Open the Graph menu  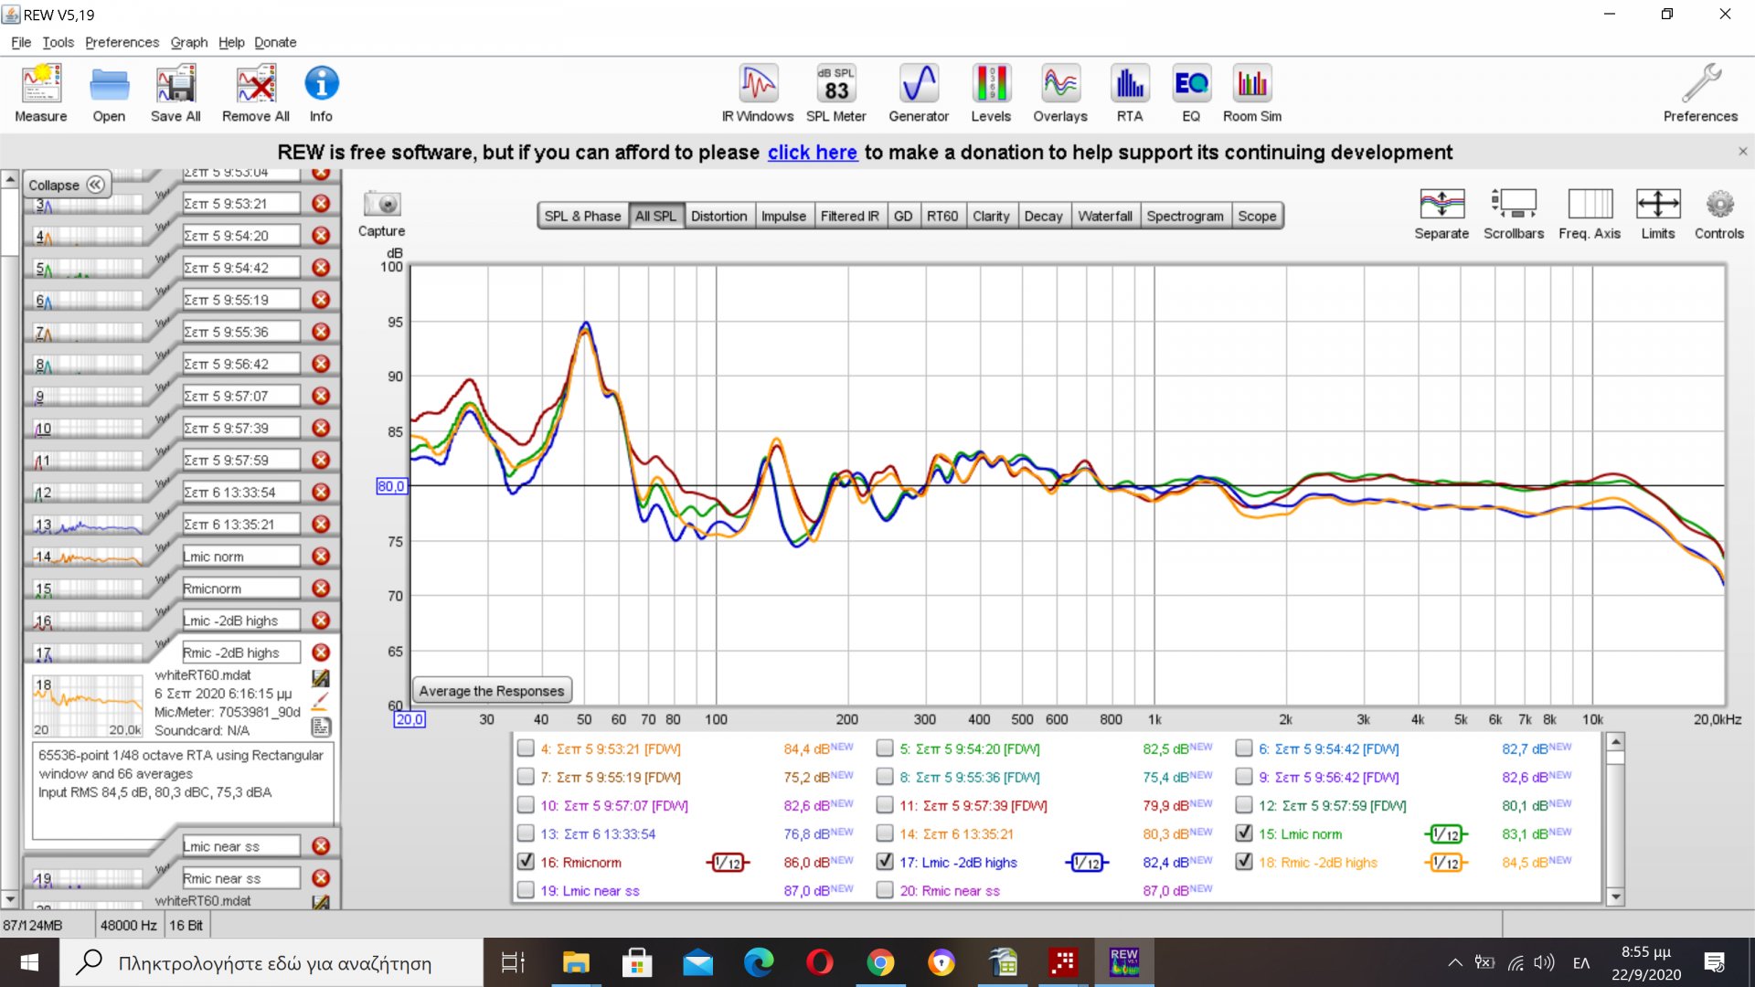click(188, 42)
